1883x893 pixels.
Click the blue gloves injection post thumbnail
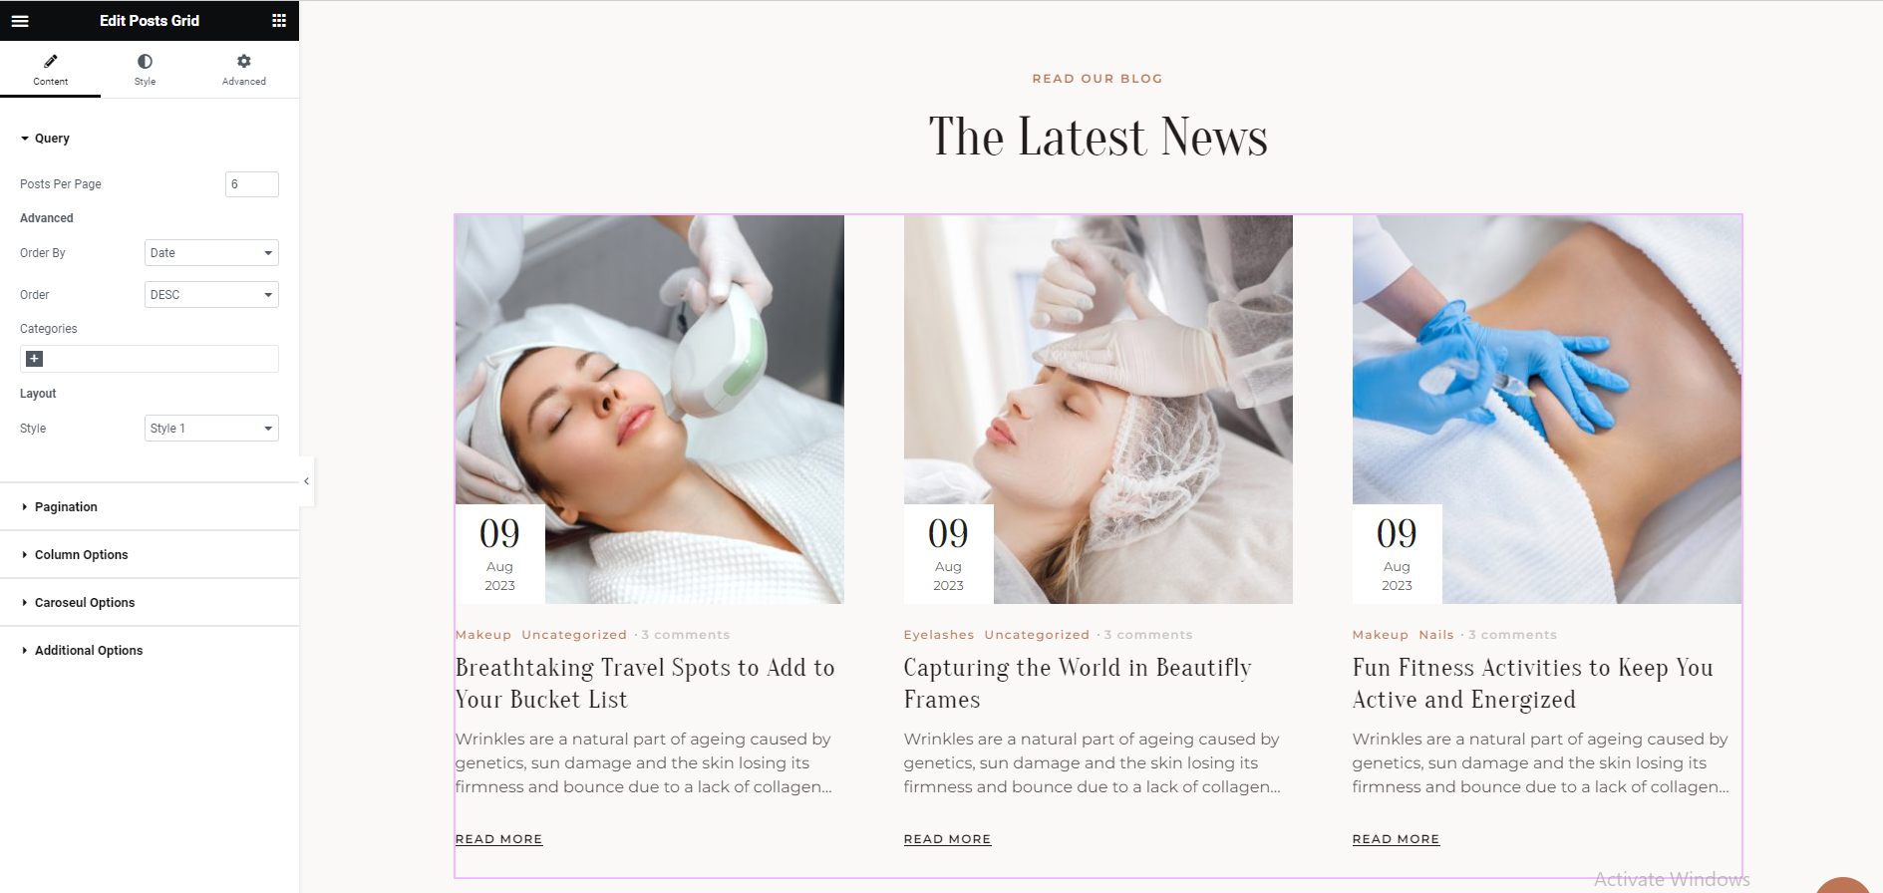click(x=1547, y=410)
